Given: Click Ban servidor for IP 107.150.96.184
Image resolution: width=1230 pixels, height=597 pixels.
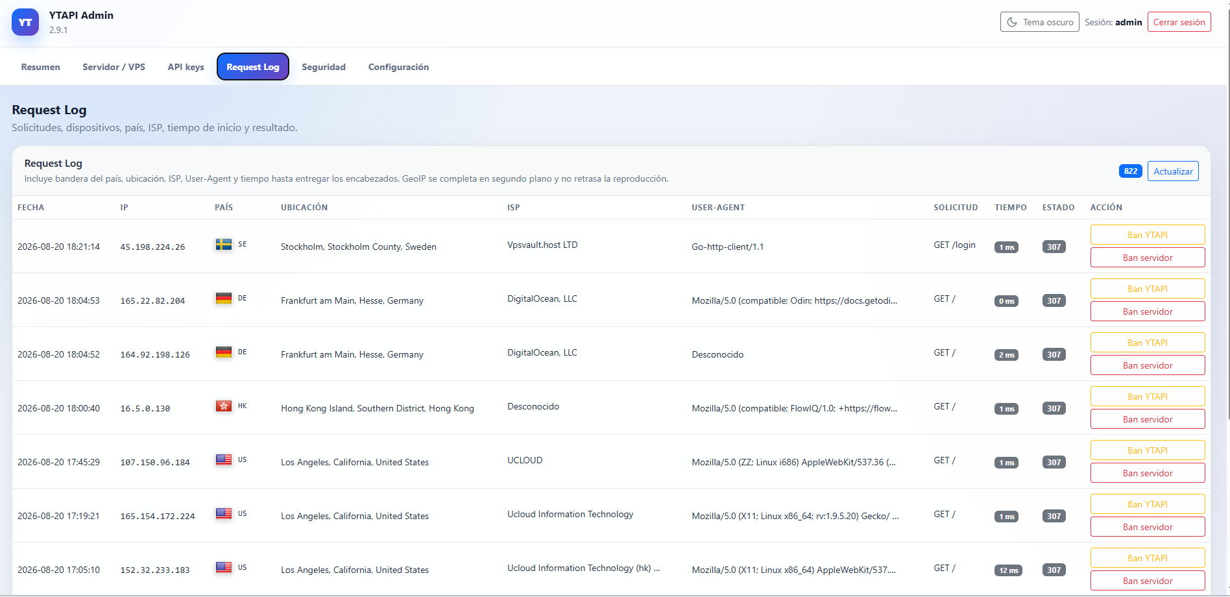Looking at the screenshot, I should [1148, 473].
